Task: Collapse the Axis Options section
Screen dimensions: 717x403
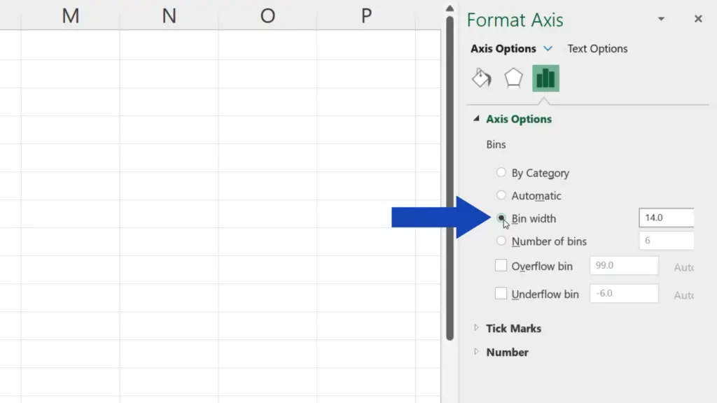Action: pos(476,119)
